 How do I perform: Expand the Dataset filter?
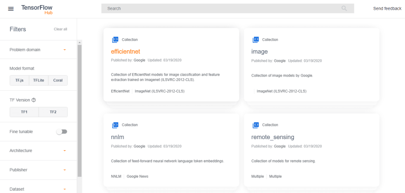(x=39, y=189)
